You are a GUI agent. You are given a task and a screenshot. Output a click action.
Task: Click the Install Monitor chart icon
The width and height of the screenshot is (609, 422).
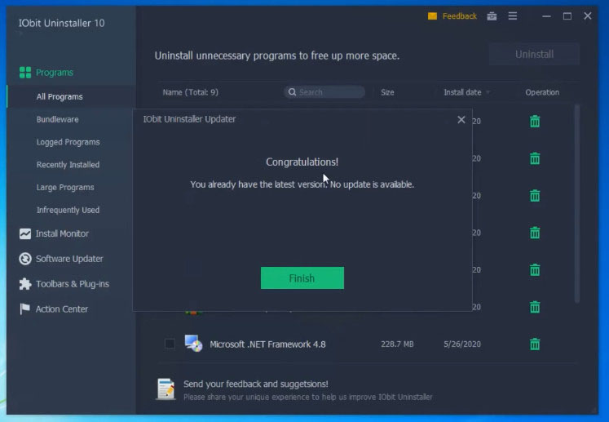(25, 233)
